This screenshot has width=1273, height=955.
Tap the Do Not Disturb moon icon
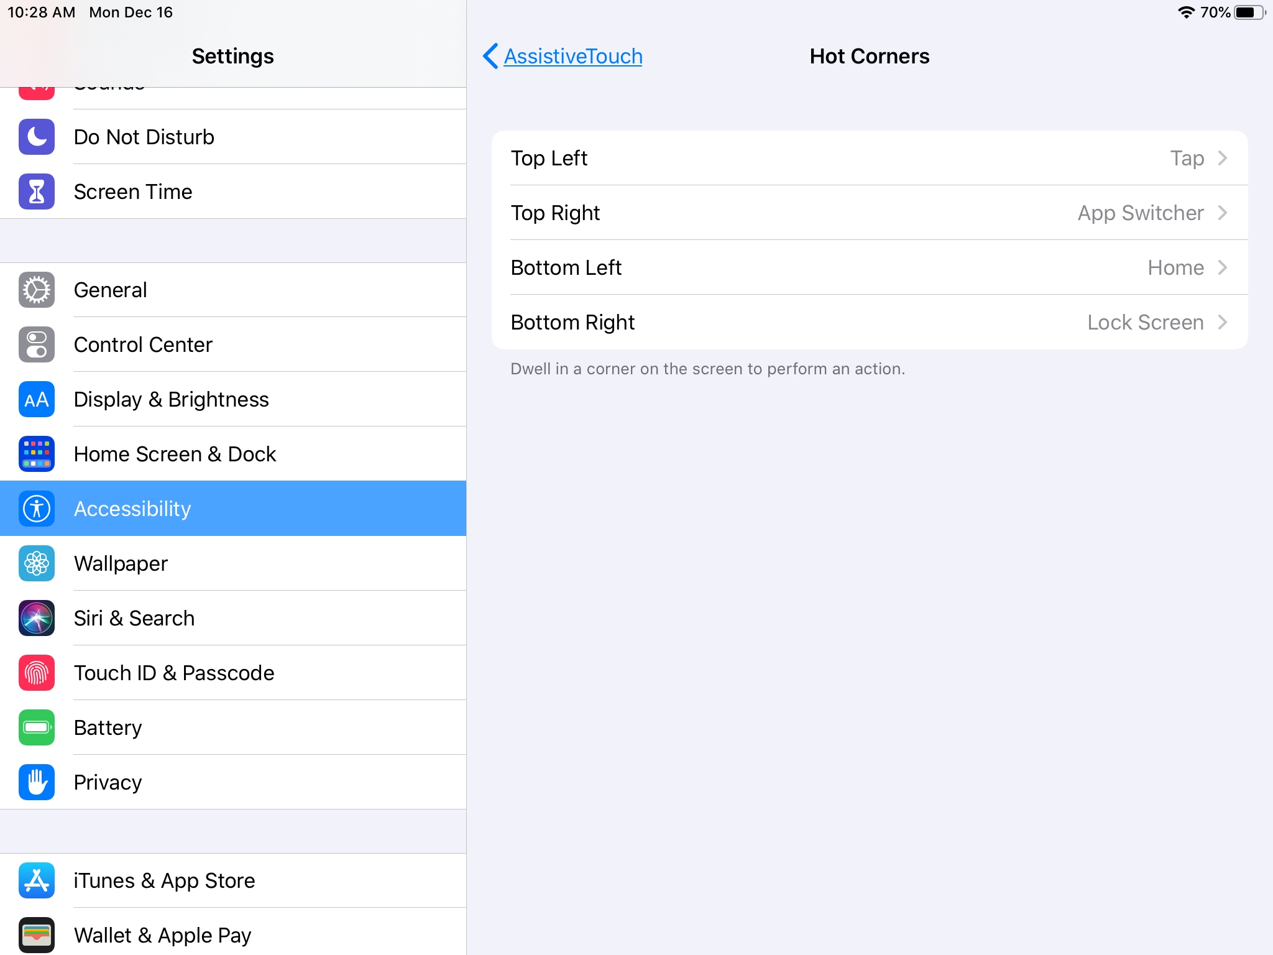pos(37,137)
